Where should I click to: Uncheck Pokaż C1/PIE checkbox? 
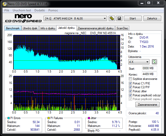point(130,83)
